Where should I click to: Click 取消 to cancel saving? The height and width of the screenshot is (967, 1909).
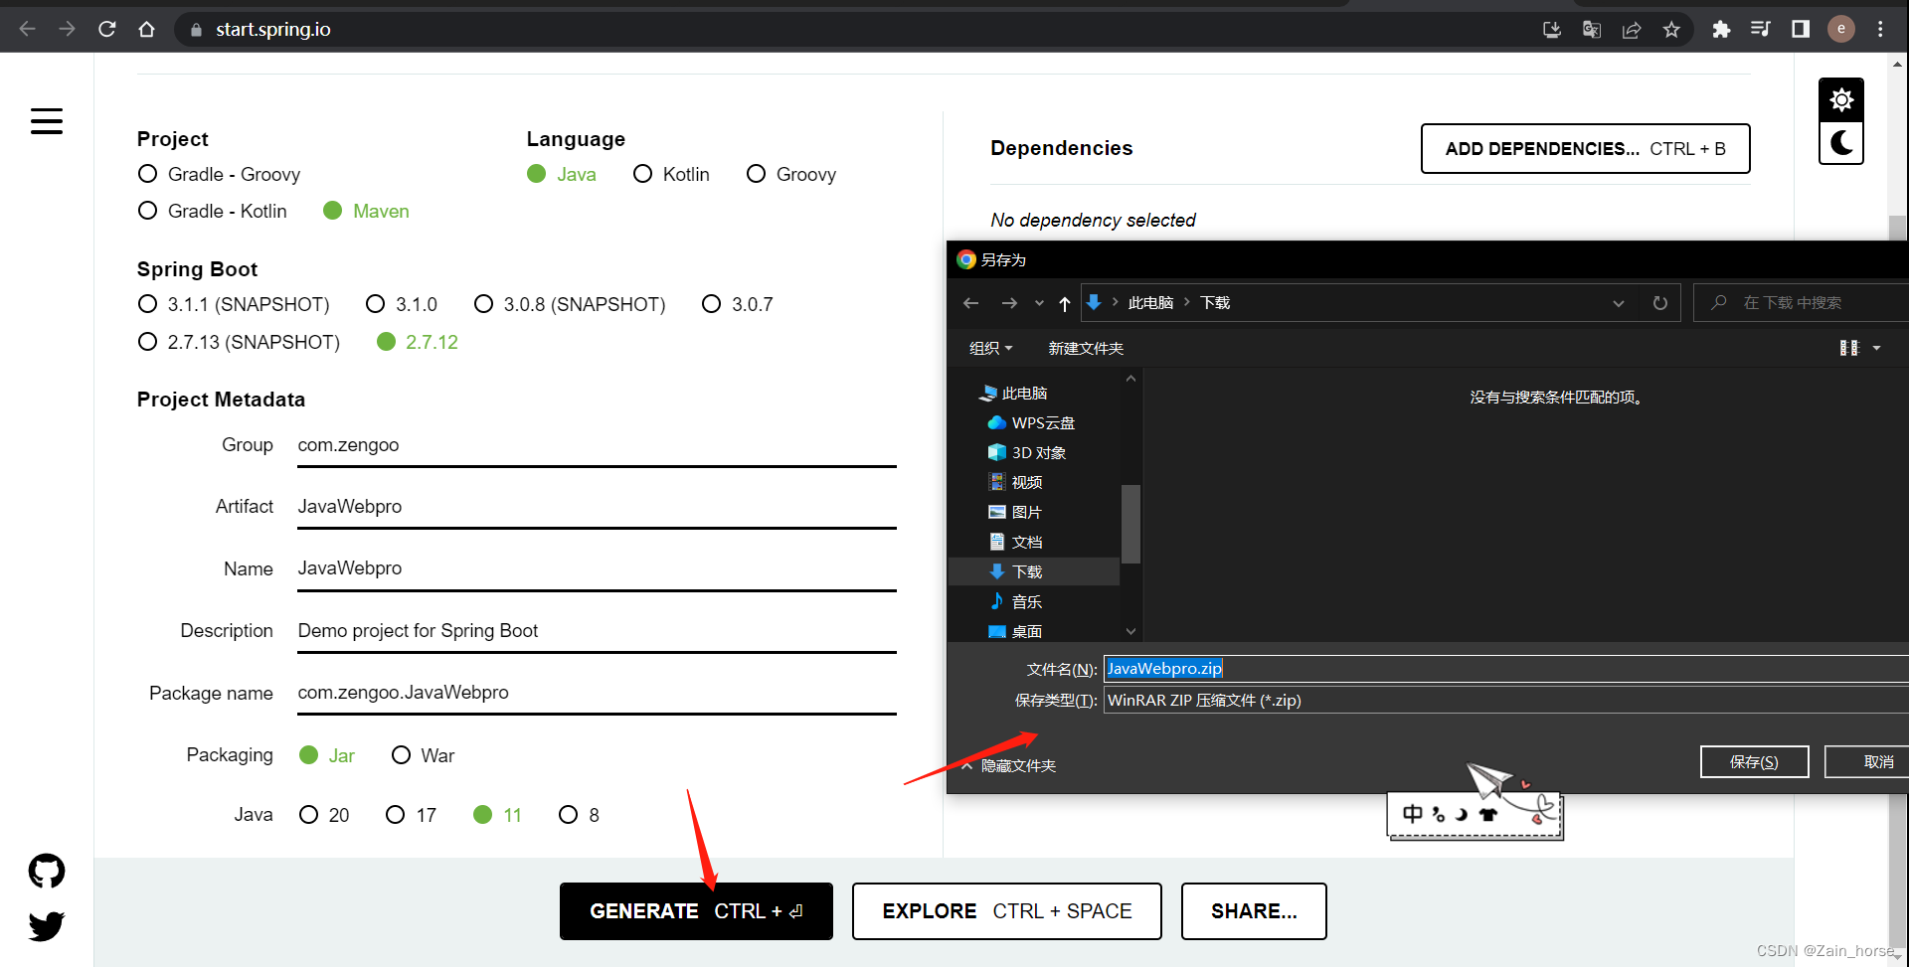pyautogui.click(x=1867, y=762)
